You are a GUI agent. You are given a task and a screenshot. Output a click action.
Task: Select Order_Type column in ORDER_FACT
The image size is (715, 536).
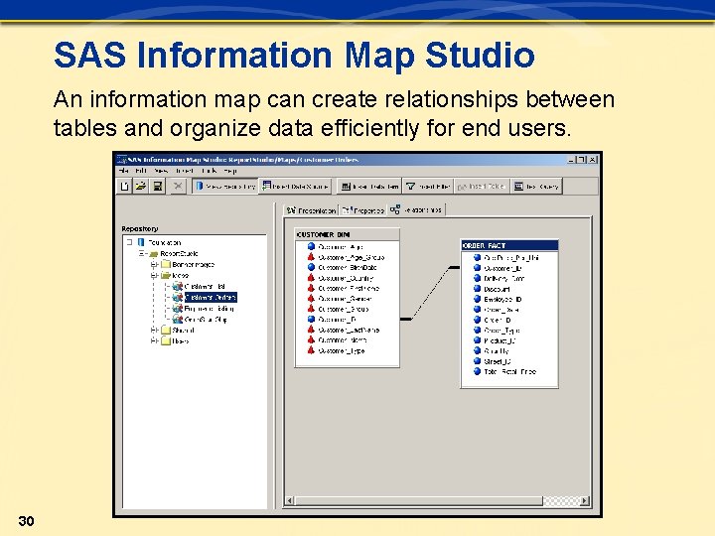pyautogui.click(x=497, y=331)
